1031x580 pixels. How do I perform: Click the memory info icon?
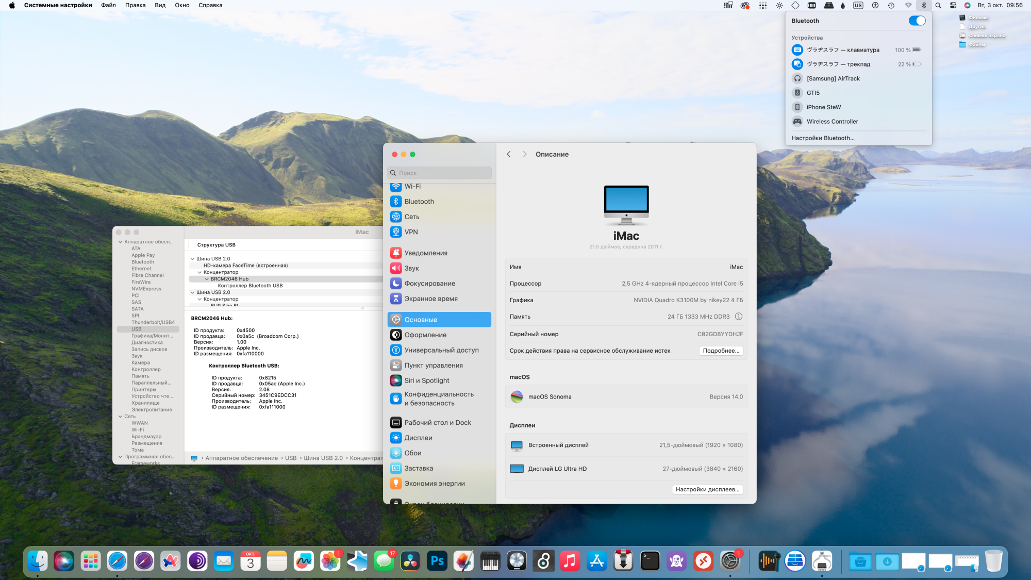[738, 317]
